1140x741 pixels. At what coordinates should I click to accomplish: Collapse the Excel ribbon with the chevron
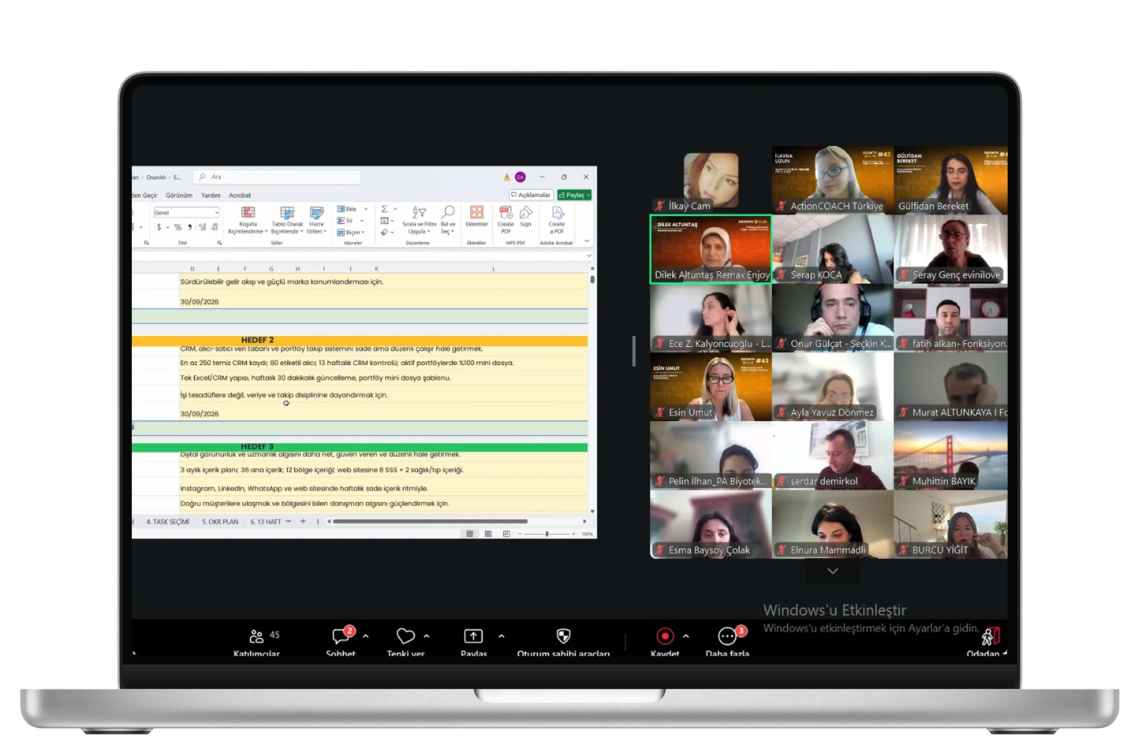[x=587, y=242]
